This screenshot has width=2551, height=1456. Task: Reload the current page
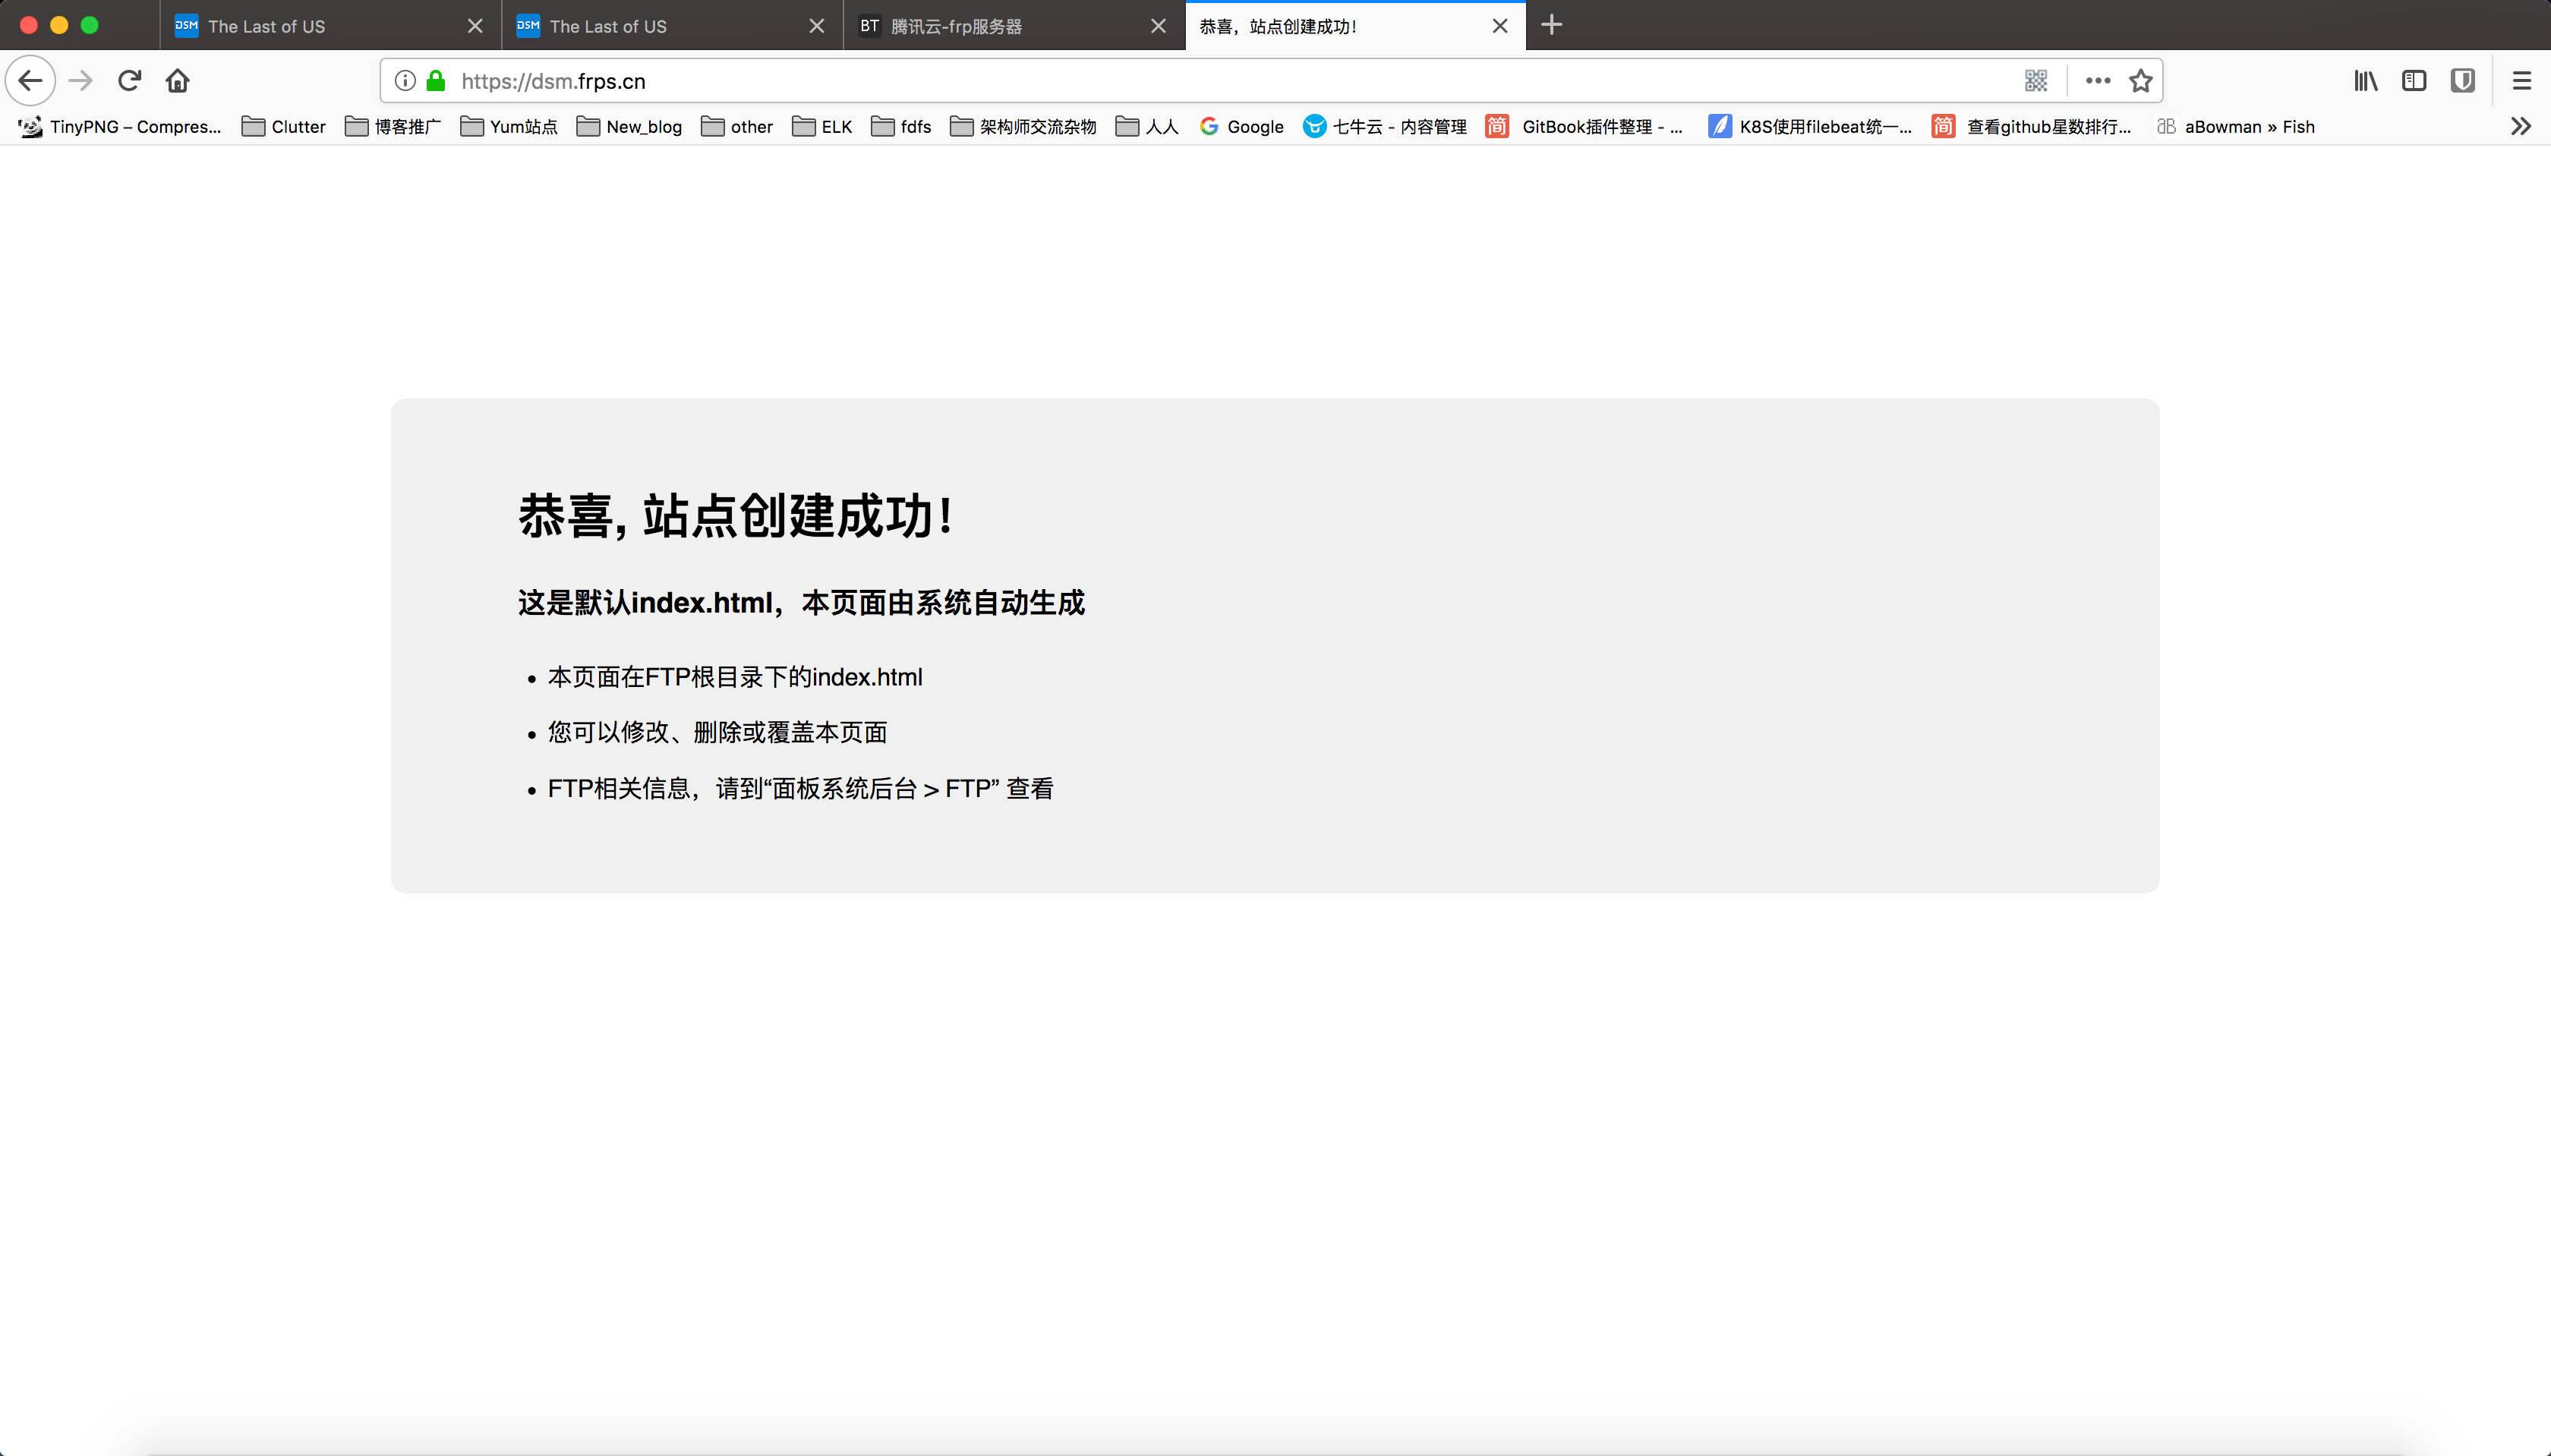tap(129, 81)
